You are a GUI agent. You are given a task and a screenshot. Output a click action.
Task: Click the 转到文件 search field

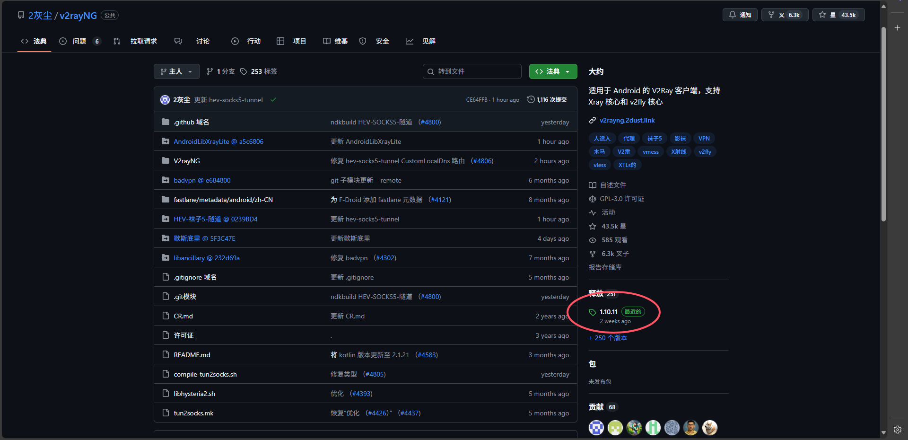coord(472,71)
